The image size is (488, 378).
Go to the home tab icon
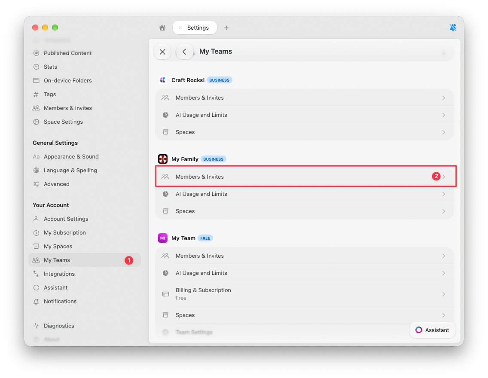pos(162,27)
